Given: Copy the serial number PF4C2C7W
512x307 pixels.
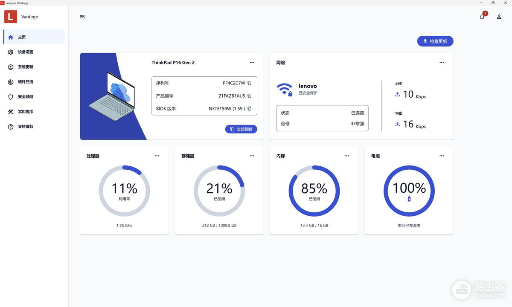Looking at the screenshot, I should point(250,83).
